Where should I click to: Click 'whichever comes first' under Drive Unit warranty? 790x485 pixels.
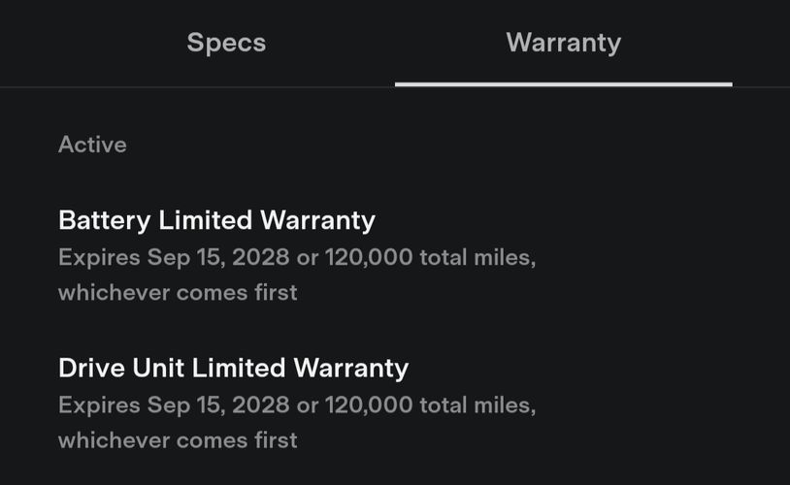pos(178,440)
